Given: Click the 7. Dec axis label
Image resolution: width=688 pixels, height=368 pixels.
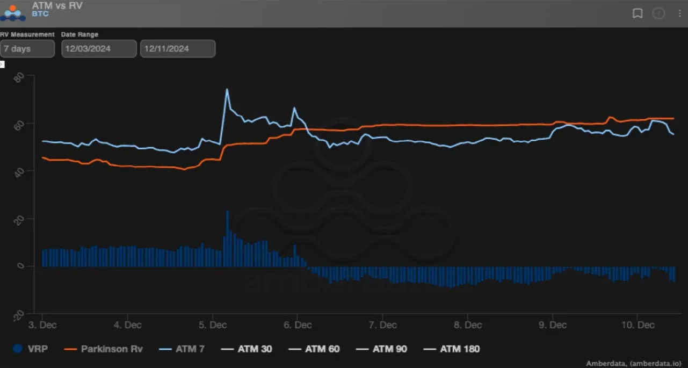Looking at the screenshot, I should pos(382,325).
